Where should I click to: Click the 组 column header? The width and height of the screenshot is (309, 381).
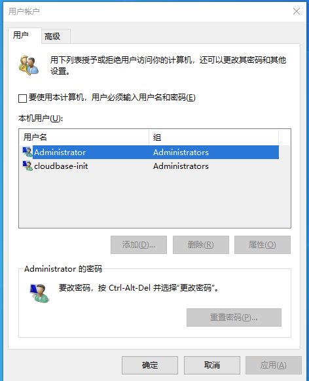(x=214, y=137)
